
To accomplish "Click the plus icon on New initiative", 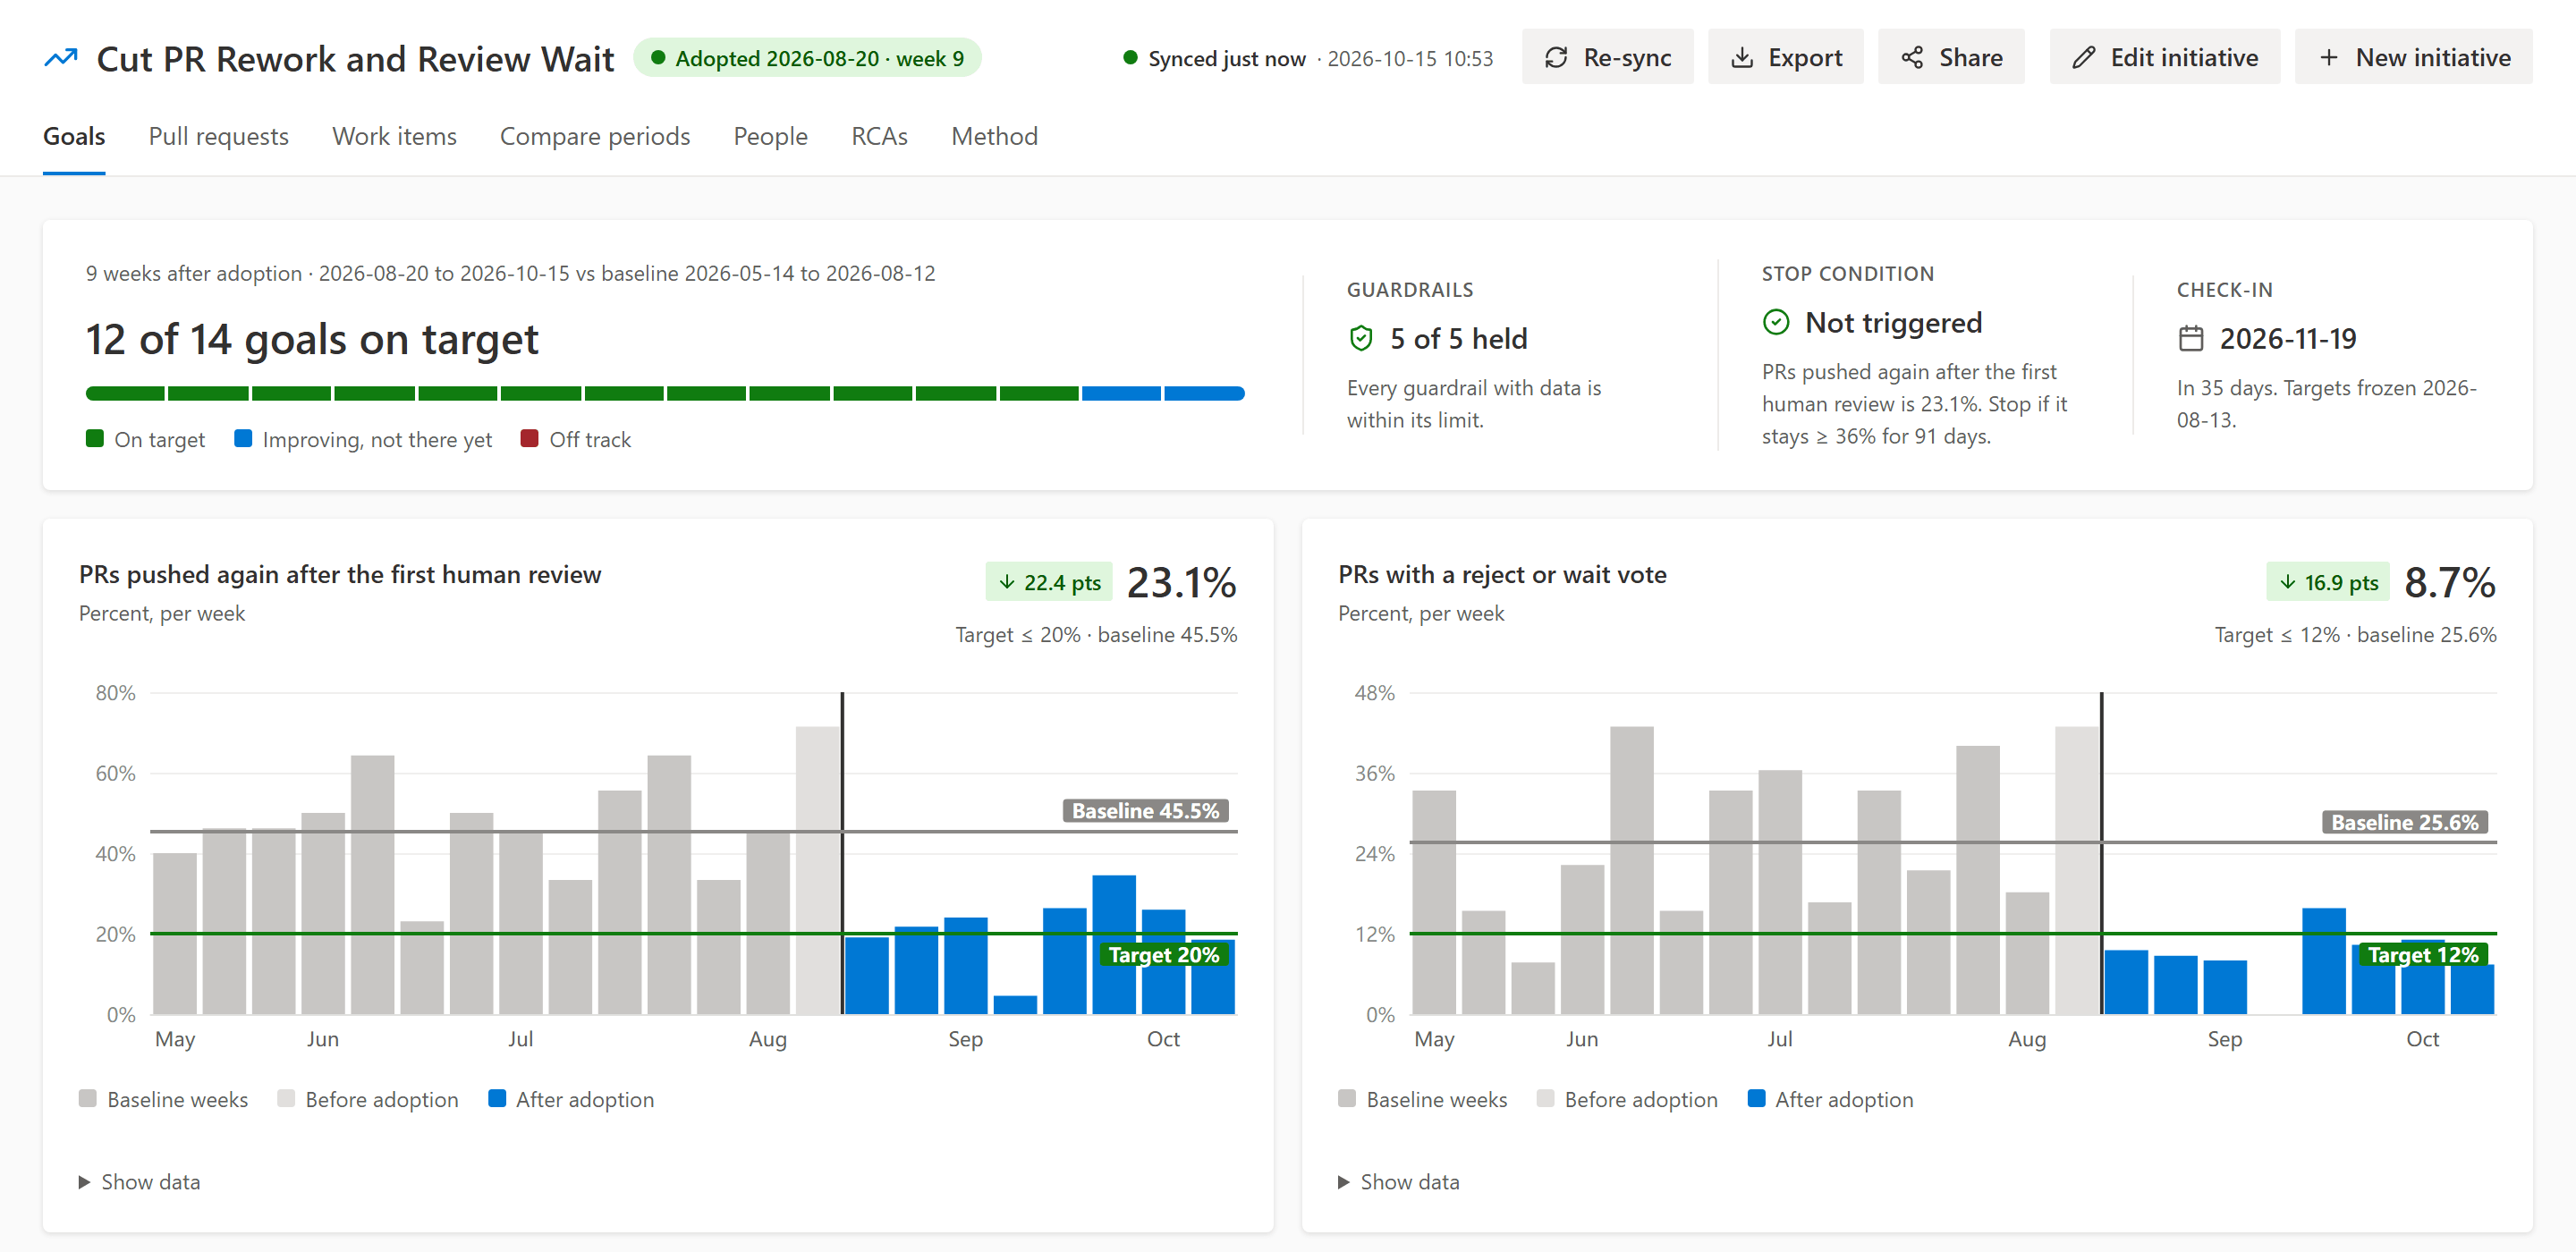I will click(2329, 58).
